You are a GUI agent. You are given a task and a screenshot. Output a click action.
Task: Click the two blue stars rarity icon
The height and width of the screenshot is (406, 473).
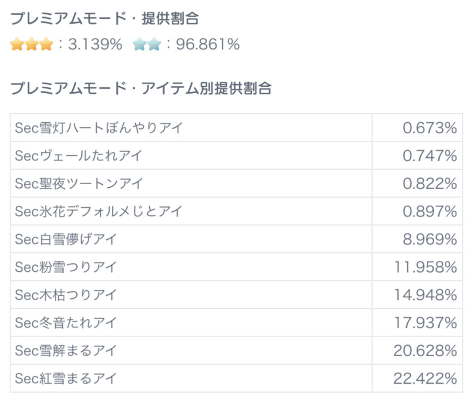[146, 45]
